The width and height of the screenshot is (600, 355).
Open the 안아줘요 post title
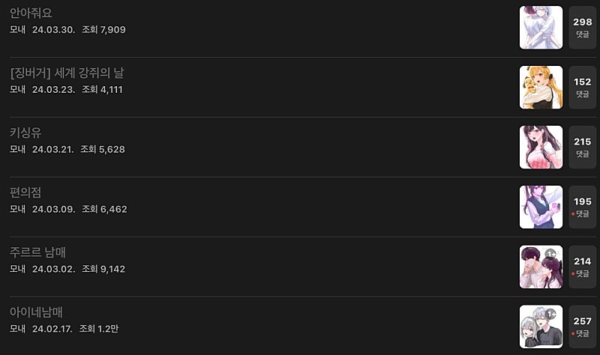coord(31,13)
